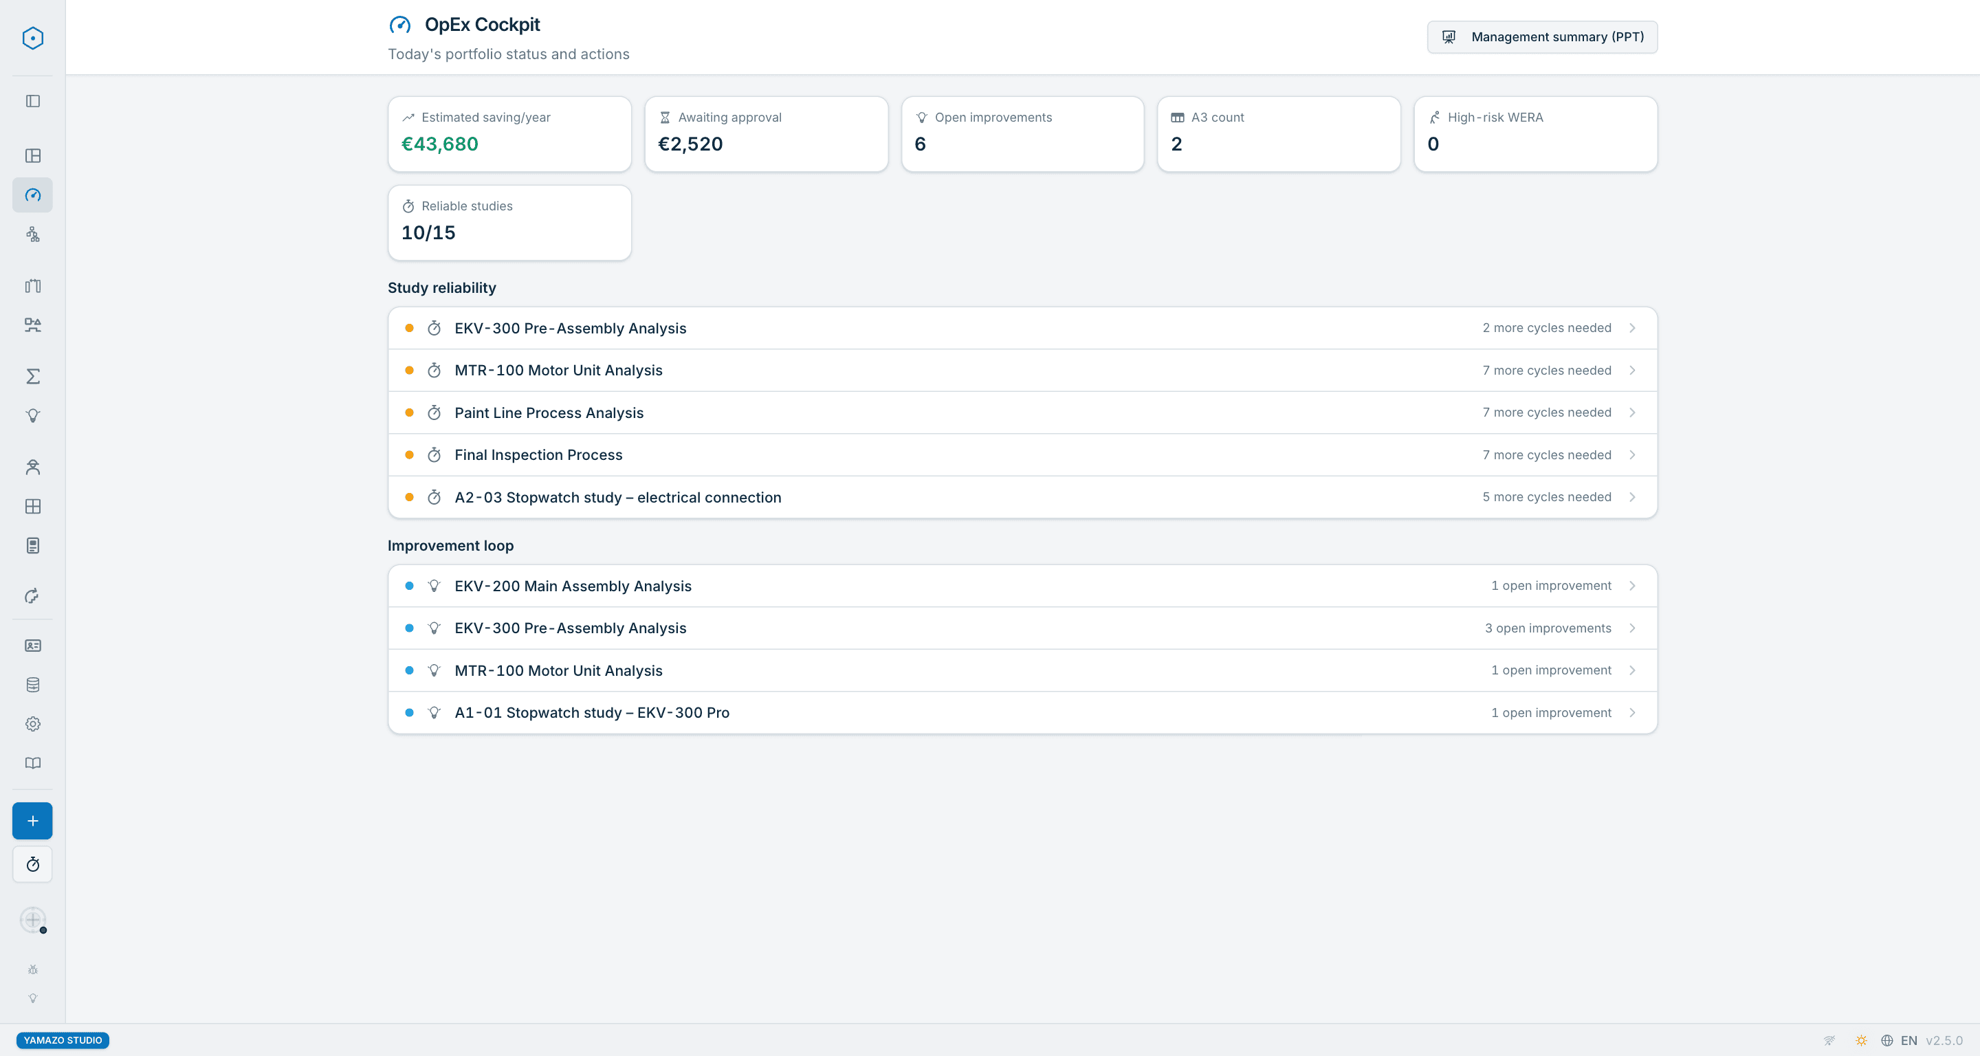Click the faded circular plus widget
This screenshot has width=1980, height=1056.
pos(32,919)
